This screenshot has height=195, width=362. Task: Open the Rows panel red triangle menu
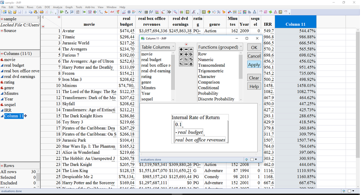tap(2, 166)
